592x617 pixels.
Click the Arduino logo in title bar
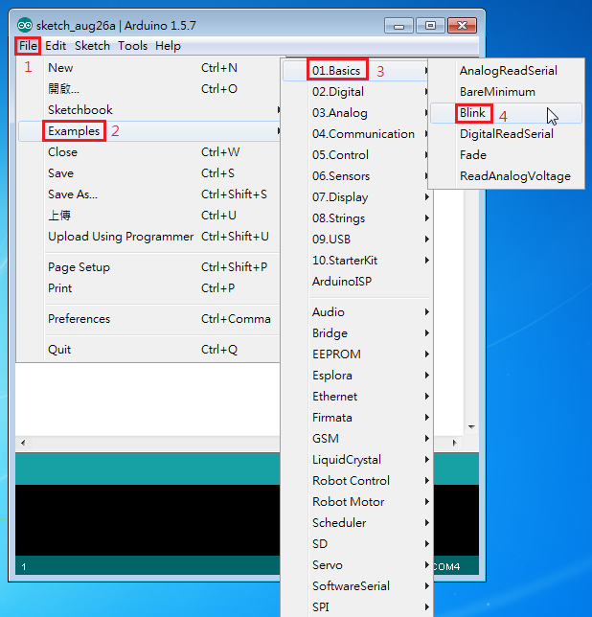pyautogui.click(x=25, y=25)
